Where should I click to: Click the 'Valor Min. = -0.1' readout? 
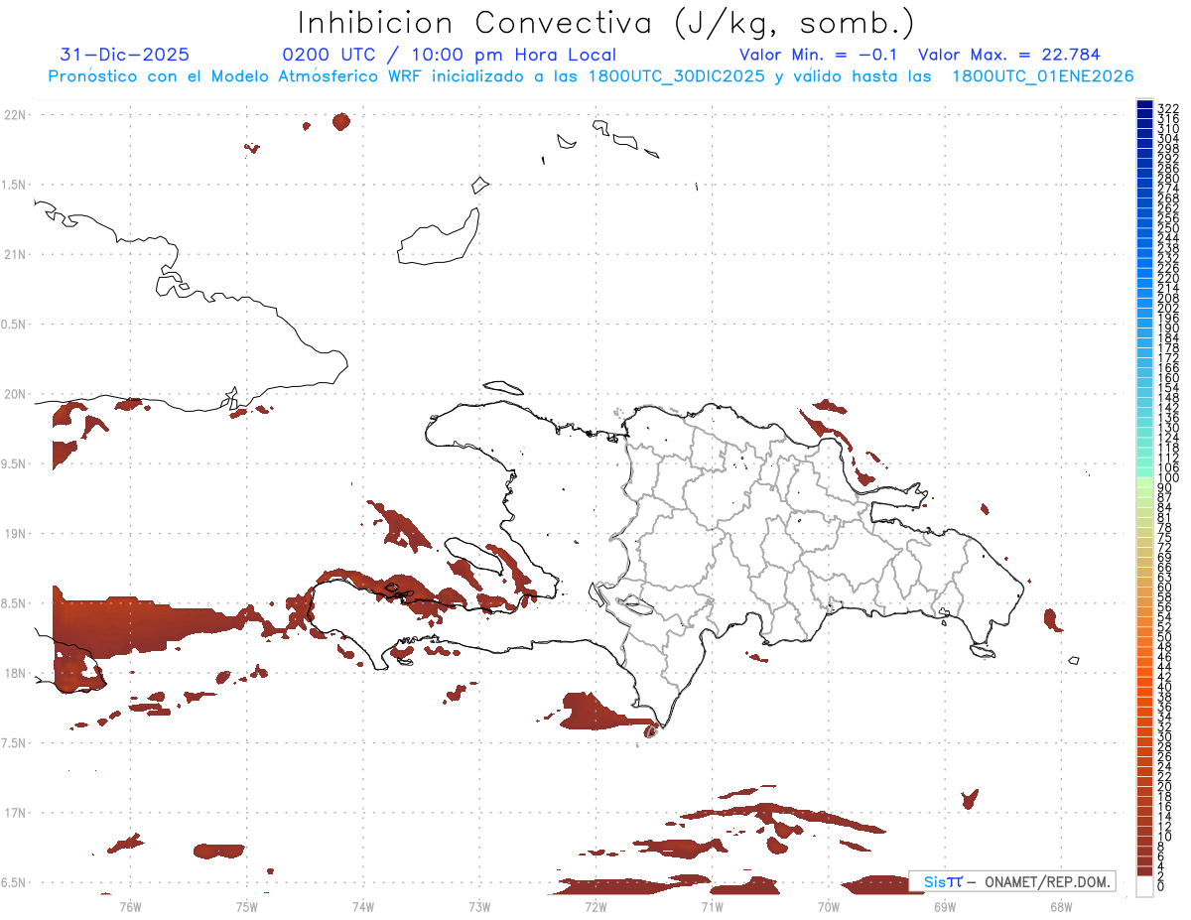click(x=818, y=56)
